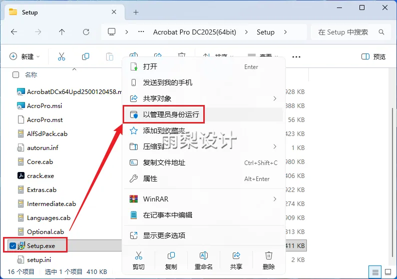
Task: Choose 复制文件地址 menu entry
Action: 204,162
